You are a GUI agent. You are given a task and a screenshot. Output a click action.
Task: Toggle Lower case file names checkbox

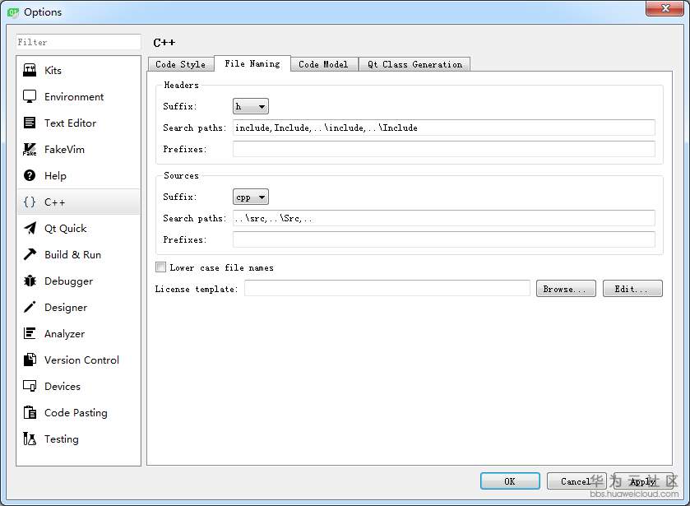coord(161,267)
